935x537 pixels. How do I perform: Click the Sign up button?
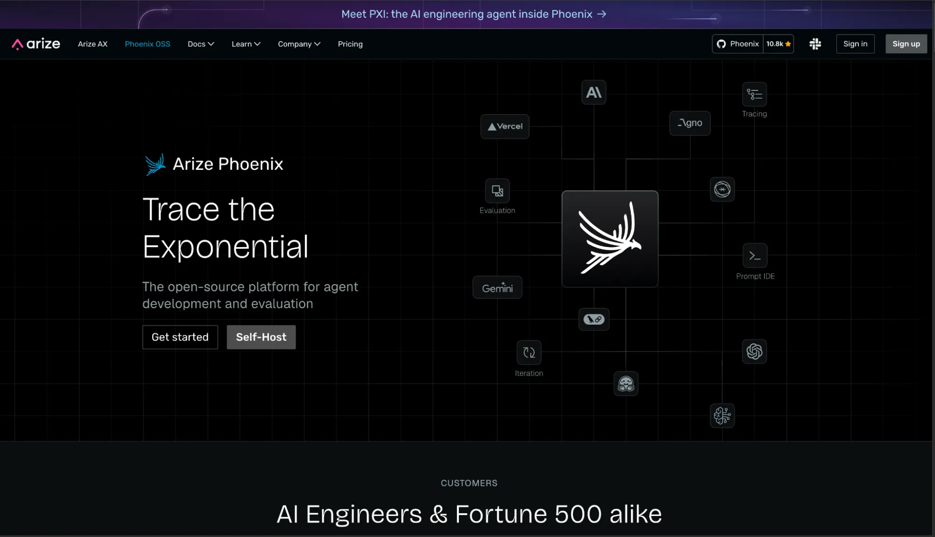click(x=906, y=44)
